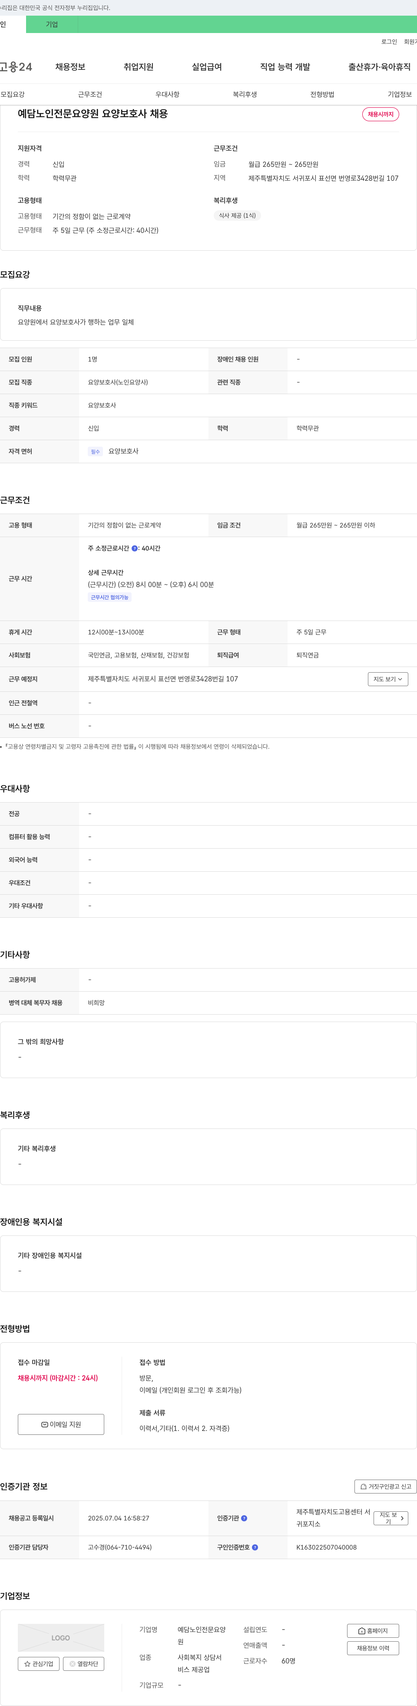The width and height of the screenshot is (417, 1706).
Task: Jump to the 우대사항 section tab
Action: point(168,95)
